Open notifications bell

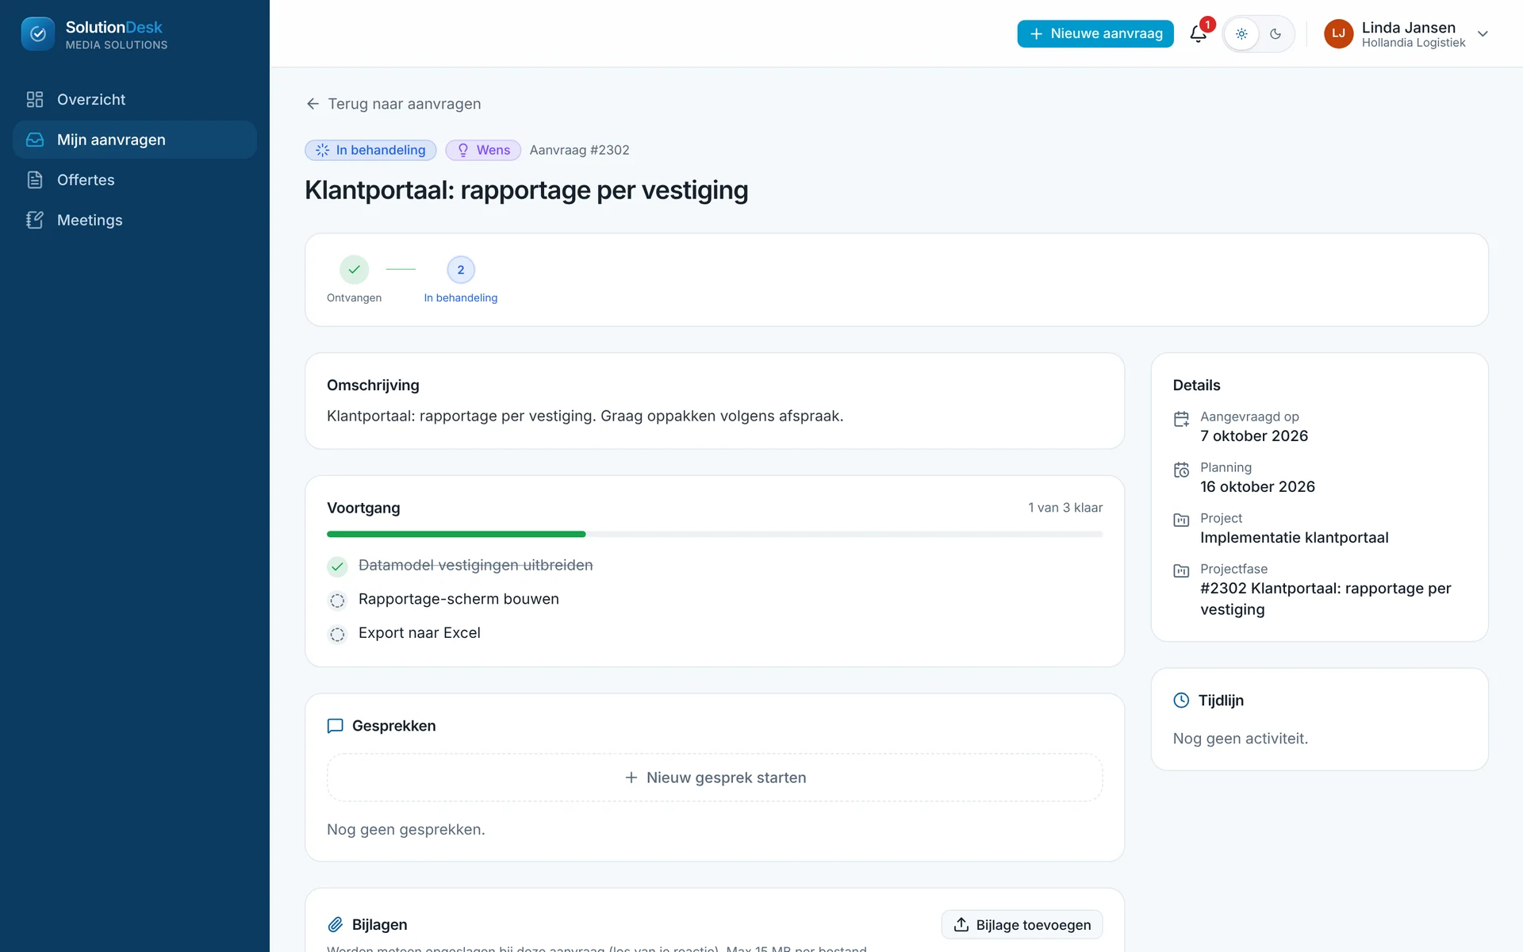click(x=1198, y=34)
